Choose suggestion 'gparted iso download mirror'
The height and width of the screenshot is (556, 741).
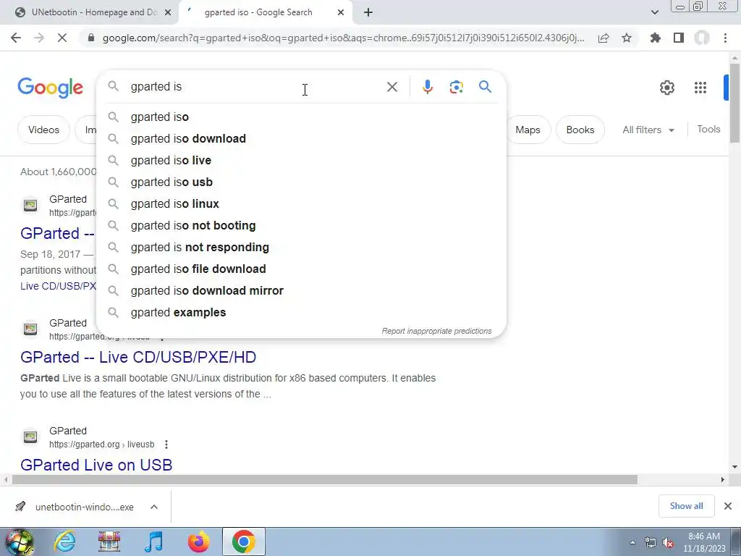click(301, 291)
